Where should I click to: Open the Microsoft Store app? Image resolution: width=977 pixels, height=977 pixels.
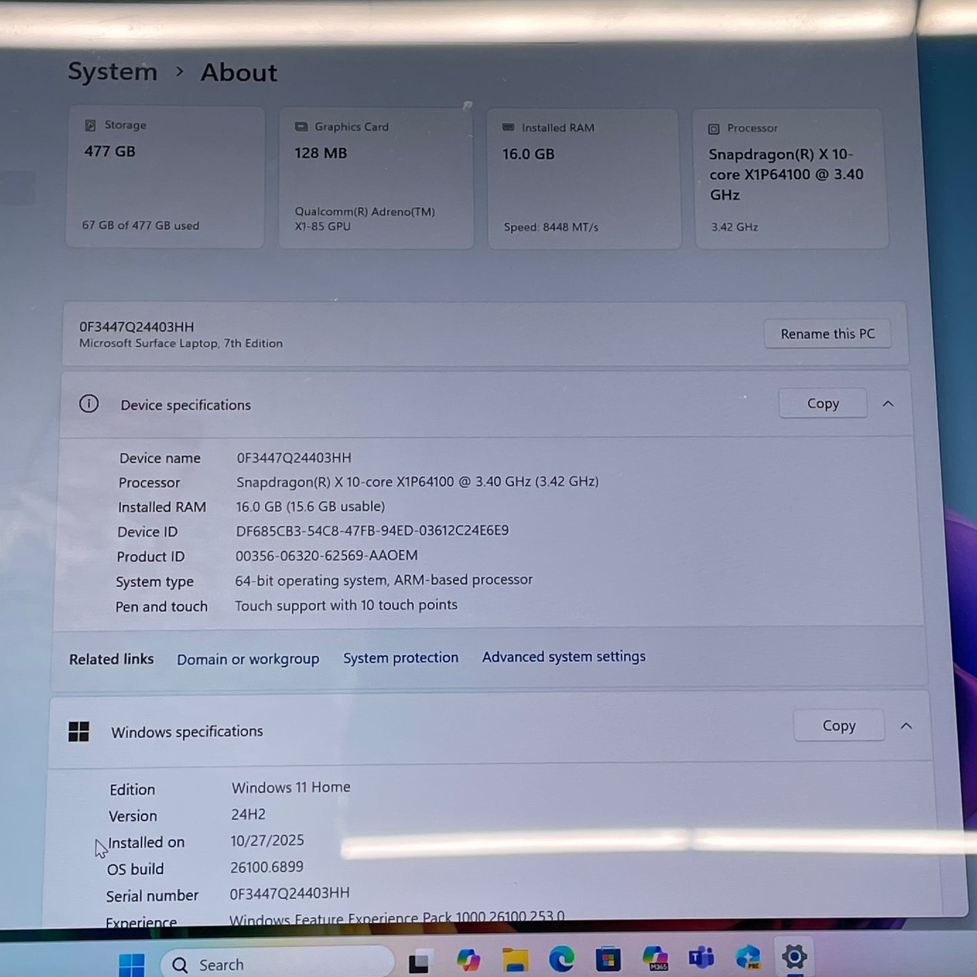pyautogui.click(x=608, y=959)
